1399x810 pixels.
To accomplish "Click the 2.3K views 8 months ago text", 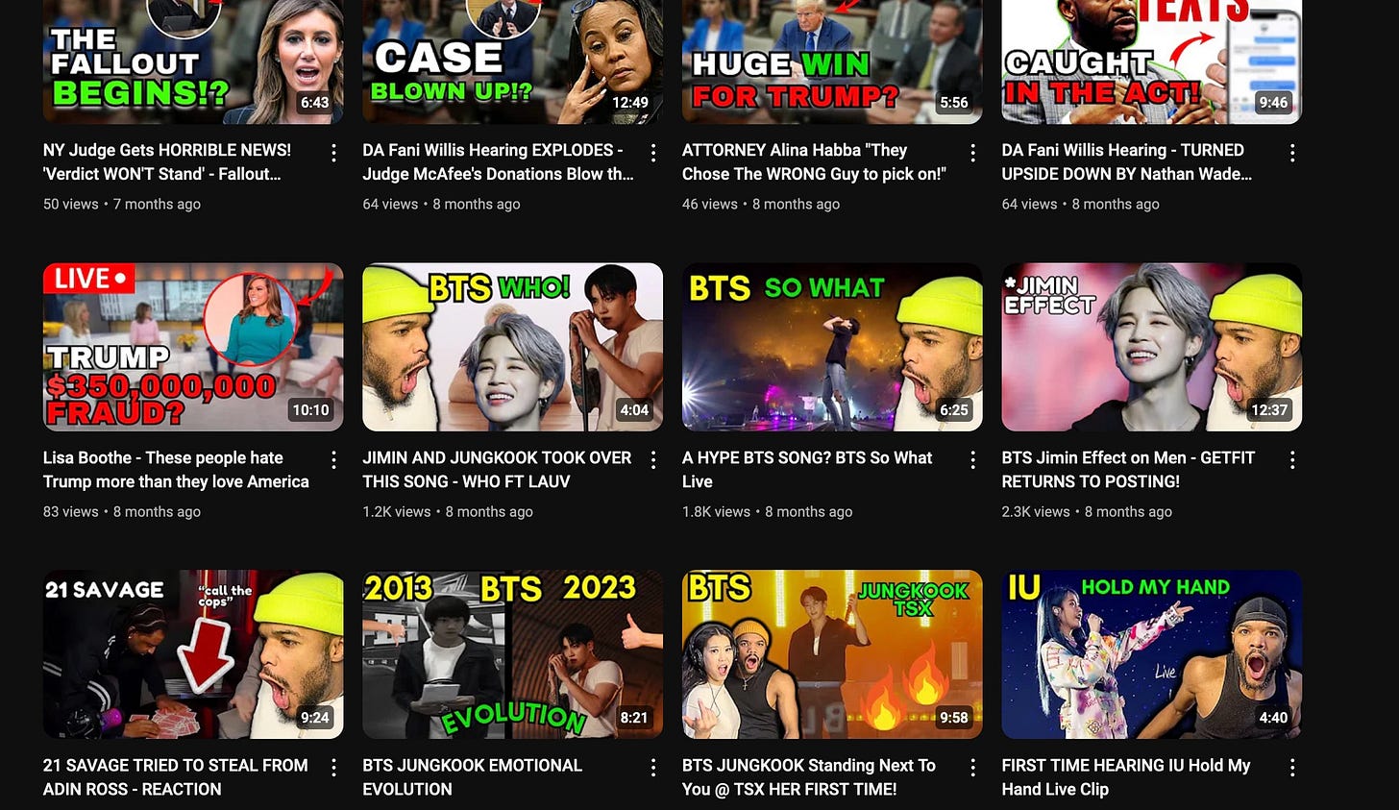I will 1087,511.
